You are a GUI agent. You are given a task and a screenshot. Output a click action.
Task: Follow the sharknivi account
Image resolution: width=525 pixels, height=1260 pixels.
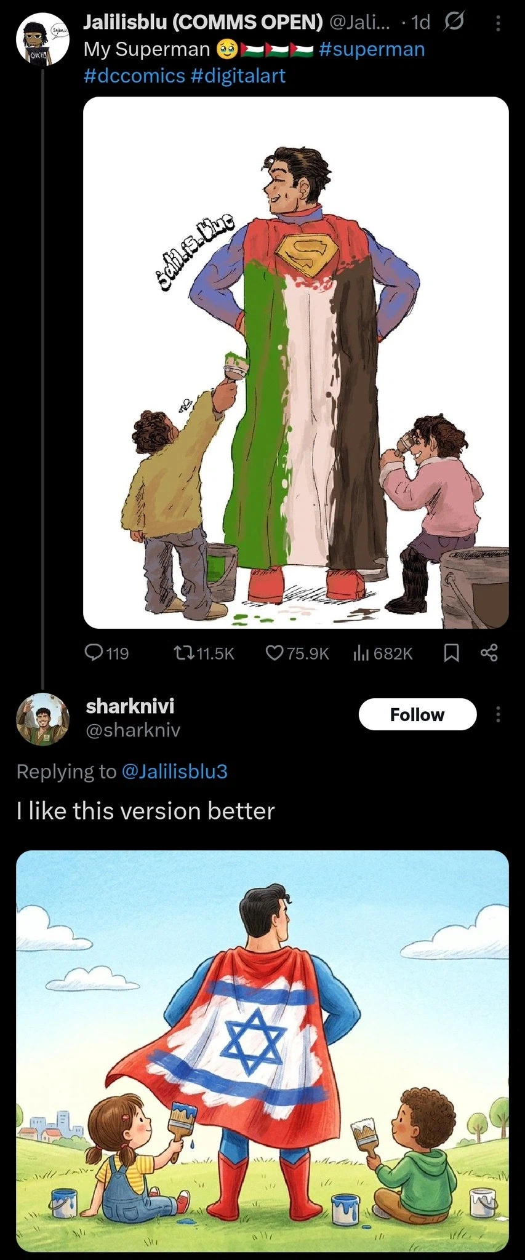point(417,714)
